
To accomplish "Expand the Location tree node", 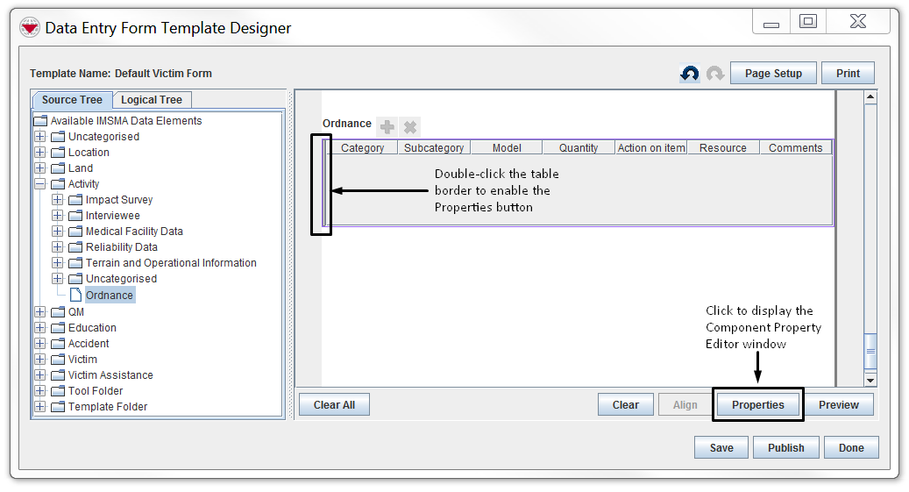I will click(39, 153).
